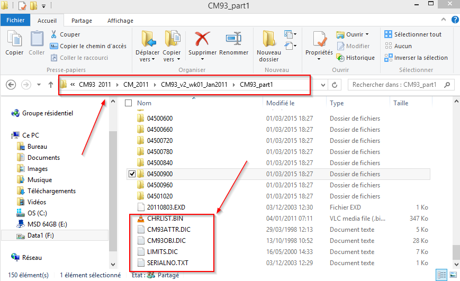This screenshot has height=281, width=460.
Task: Expand the Déplacer vers dropdown
Action: (x=147, y=60)
